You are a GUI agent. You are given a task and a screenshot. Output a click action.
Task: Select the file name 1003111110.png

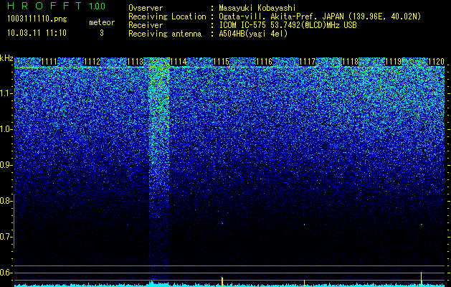[x=37, y=19]
